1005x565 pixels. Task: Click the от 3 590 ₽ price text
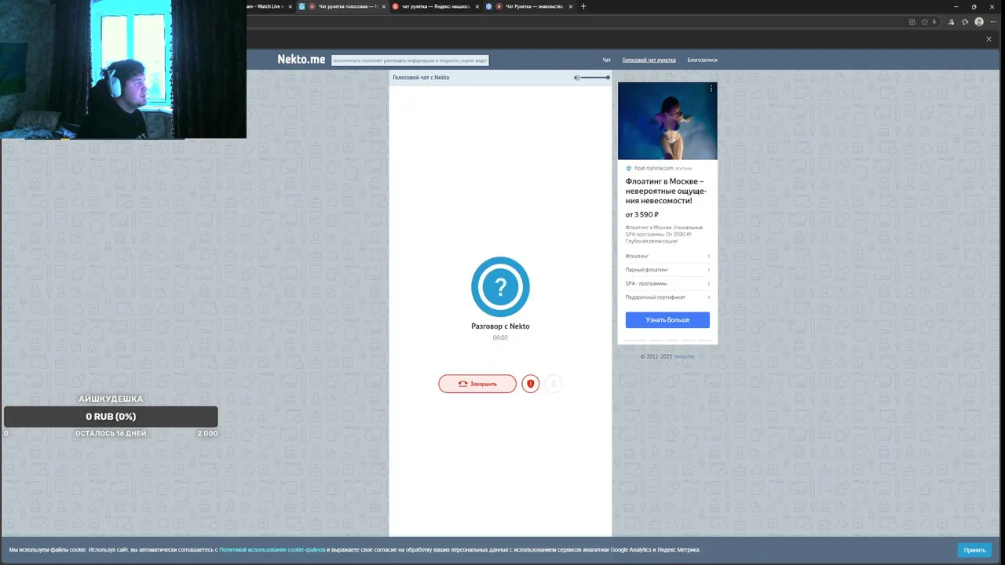[x=641, y=214]
